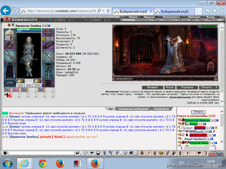Click the Подсказка button
This screenshot has width=226, height=169.
click(x=187, y=88)
